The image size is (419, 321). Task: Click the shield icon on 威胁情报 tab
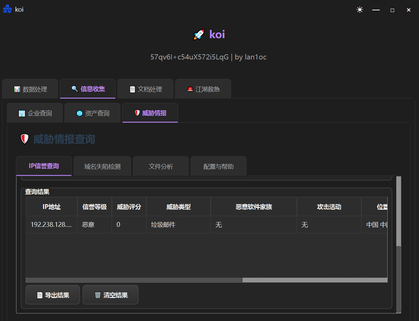[137, 113]
